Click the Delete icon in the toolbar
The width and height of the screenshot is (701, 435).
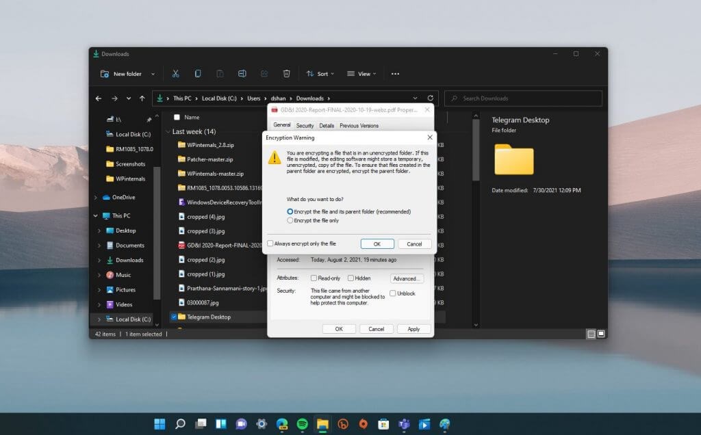pos(286,73)
